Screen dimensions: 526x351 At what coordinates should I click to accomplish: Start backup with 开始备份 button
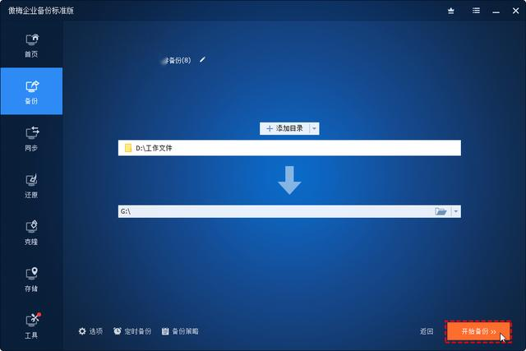tap(478, 331)
